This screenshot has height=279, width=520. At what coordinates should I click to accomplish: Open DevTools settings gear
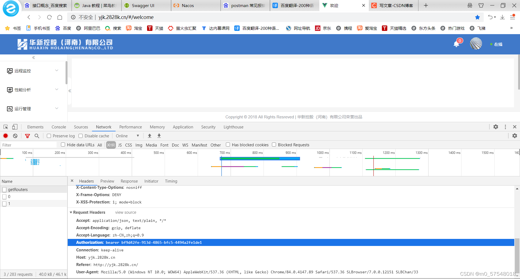496,127
